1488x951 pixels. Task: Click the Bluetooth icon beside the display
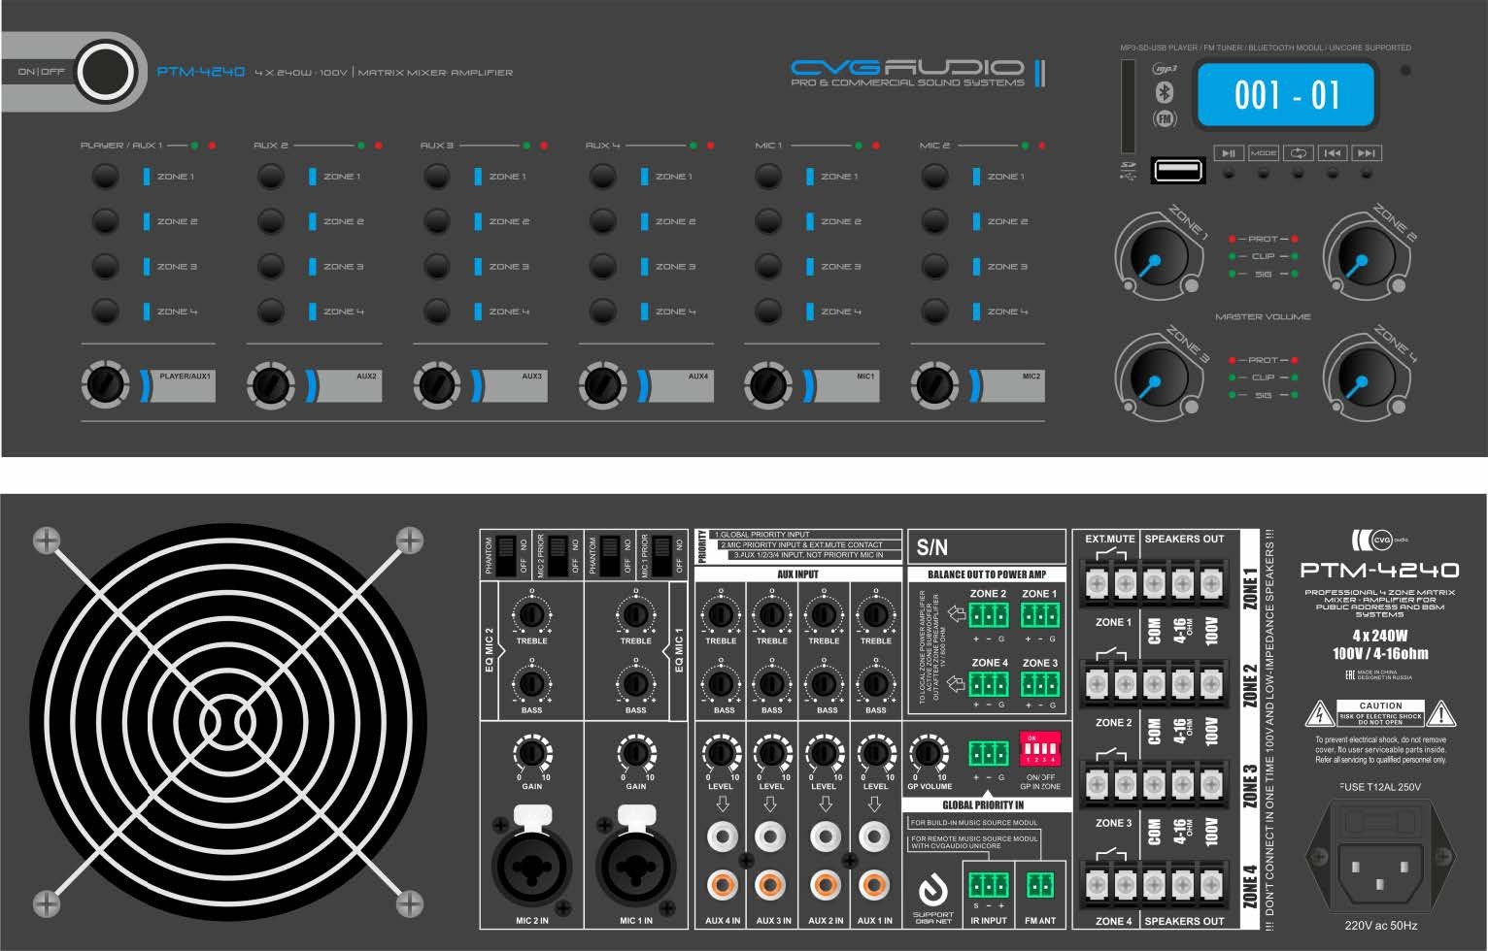1165,92
